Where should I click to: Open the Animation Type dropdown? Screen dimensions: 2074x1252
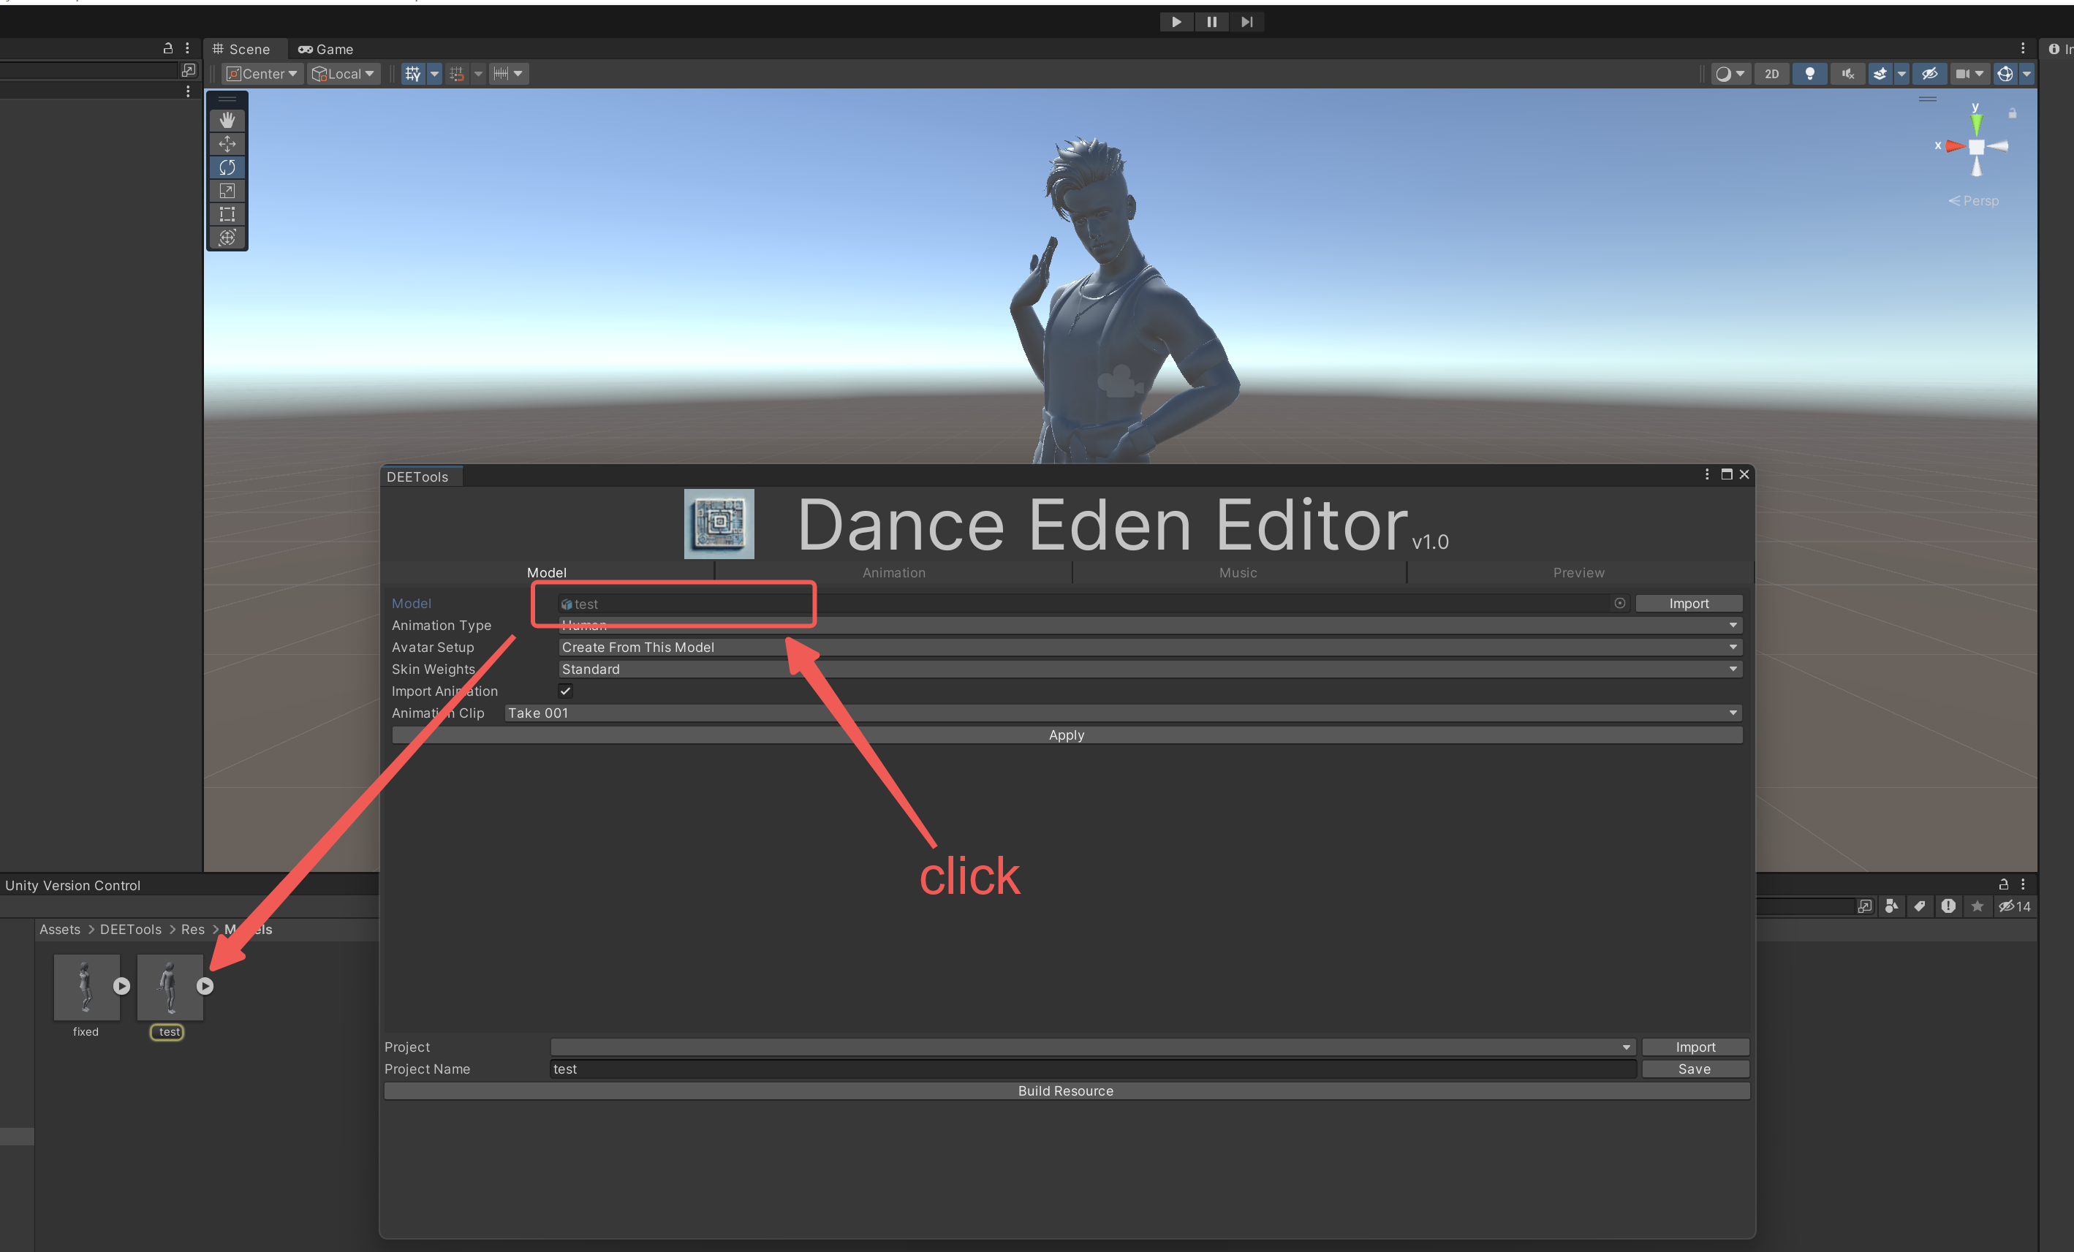1150,625
